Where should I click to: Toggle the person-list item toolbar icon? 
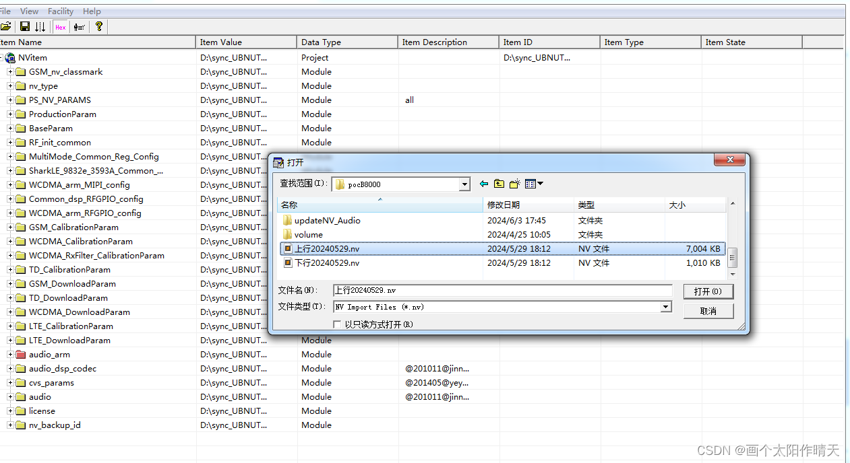tap(79, 27)
